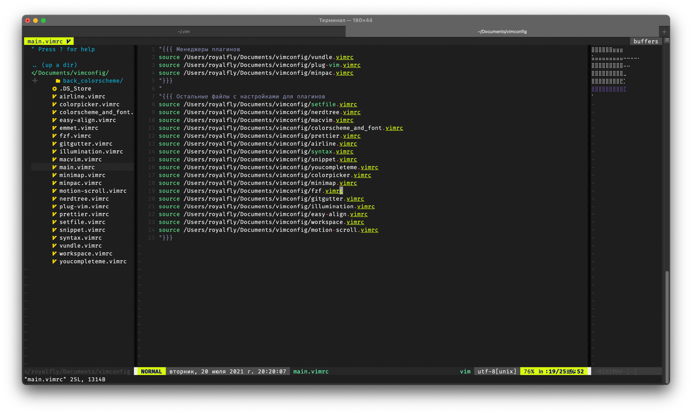Screen dimensions: 692x414
Task: Click the small icon right of buffers label
Action: pos(667,40)
